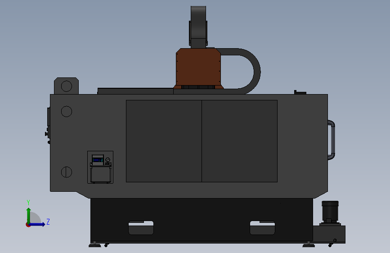Select the brown spindle housing on top

click(198, 67)
